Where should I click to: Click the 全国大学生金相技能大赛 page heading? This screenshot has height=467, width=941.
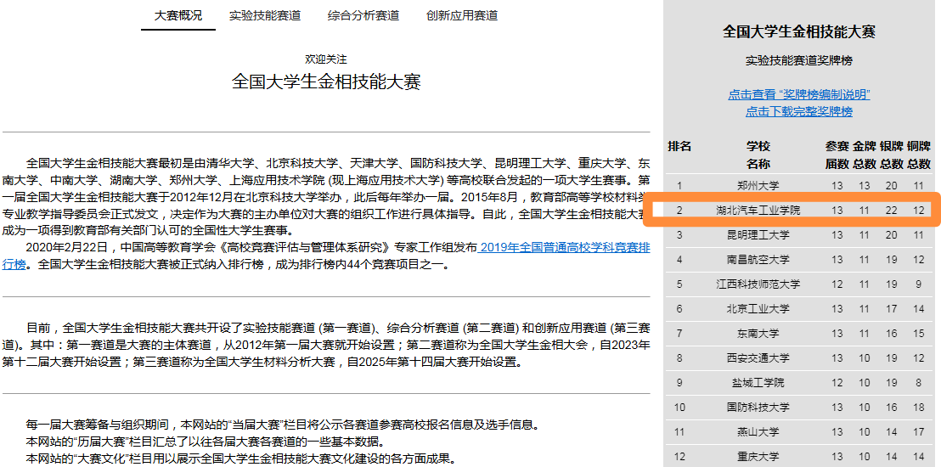(x=326, y=82)
